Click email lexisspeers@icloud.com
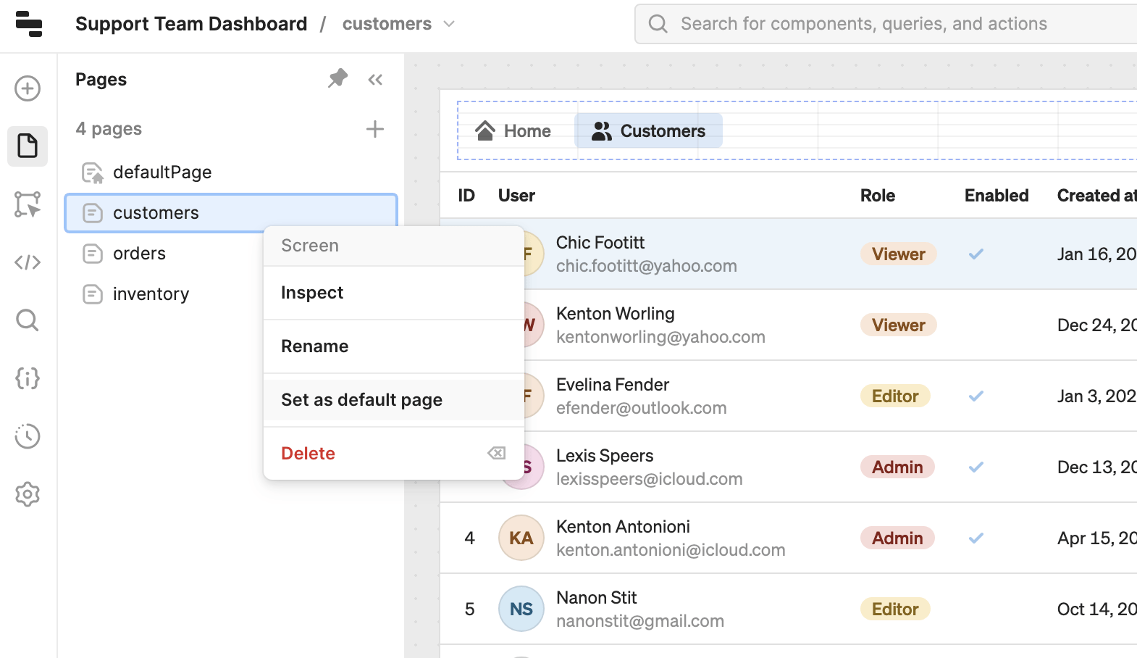Image resolution: width=1137 pixels, height=658 pixels. [650, 479]
